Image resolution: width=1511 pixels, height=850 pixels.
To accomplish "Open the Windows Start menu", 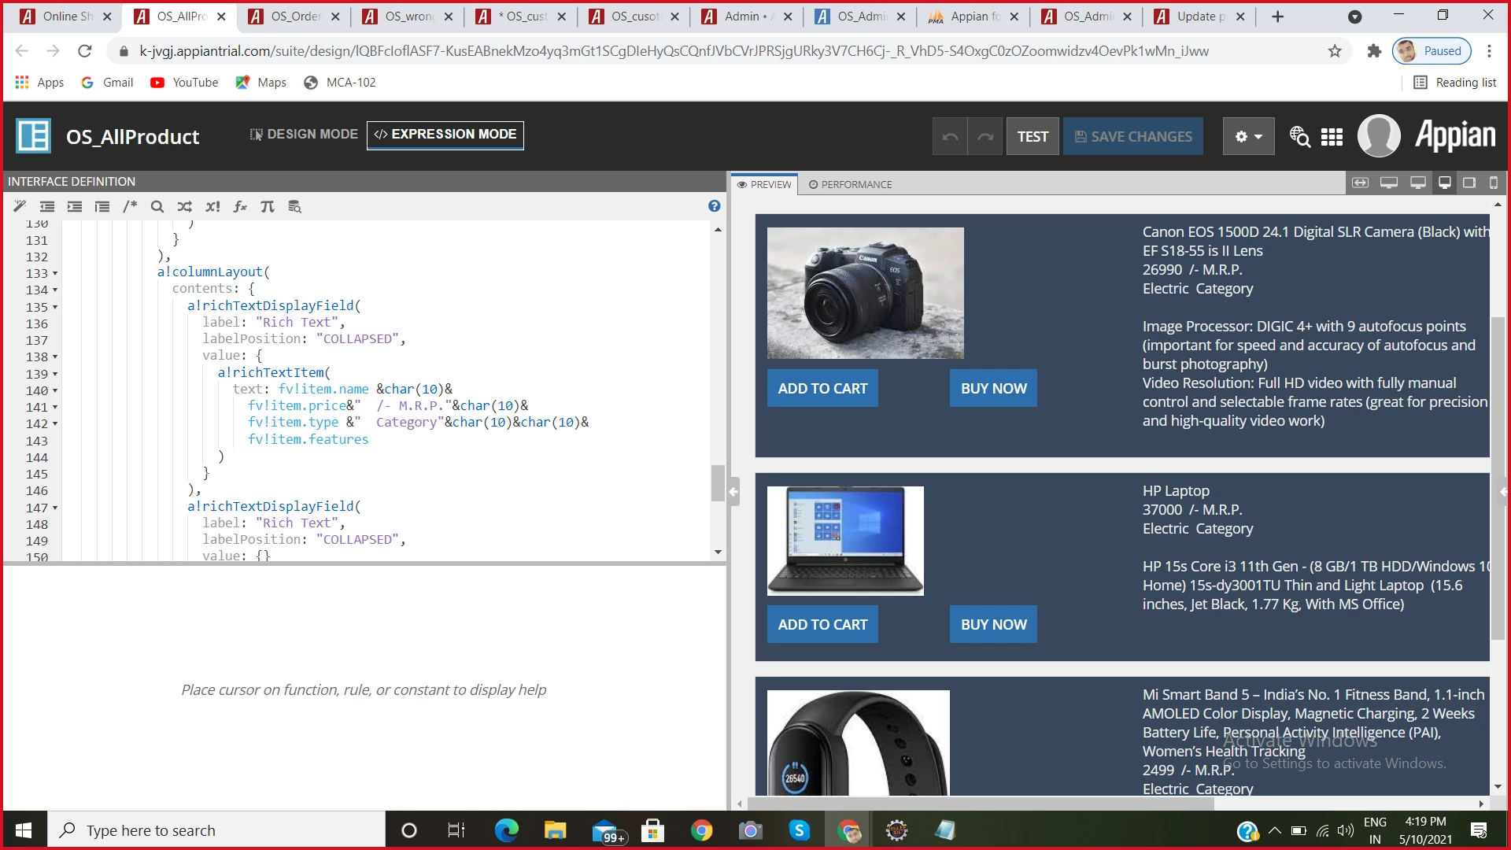I will (24, 830).
